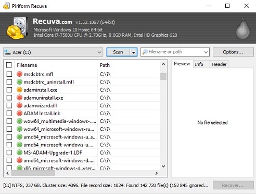Click the red status dot beside msdcbtrc.mfl
The image size is (256, 194).
pos(20,74)
